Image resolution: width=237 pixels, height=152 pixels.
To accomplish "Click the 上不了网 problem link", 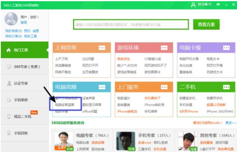I will (61, 59).
